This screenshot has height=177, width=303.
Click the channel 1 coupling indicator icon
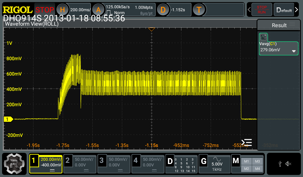click(52, 171)
